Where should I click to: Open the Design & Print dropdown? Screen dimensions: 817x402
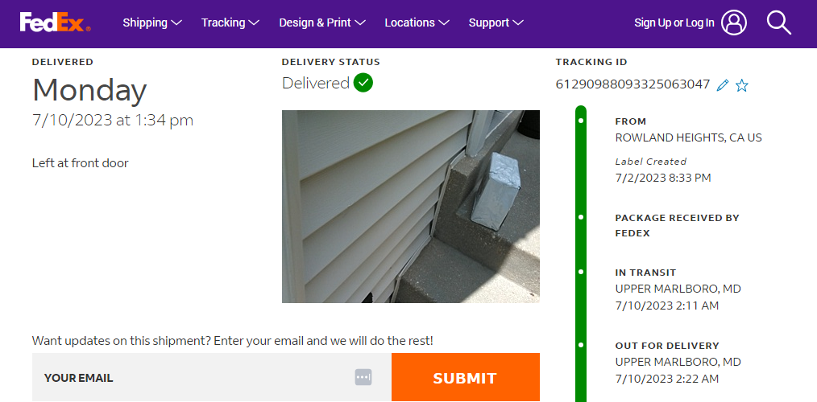pyautogui.click(x=322, y=23)
